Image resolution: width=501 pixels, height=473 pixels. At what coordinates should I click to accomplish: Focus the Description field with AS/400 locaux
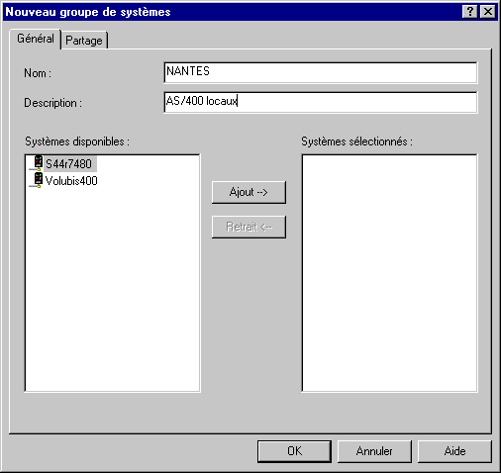[321, 102]
